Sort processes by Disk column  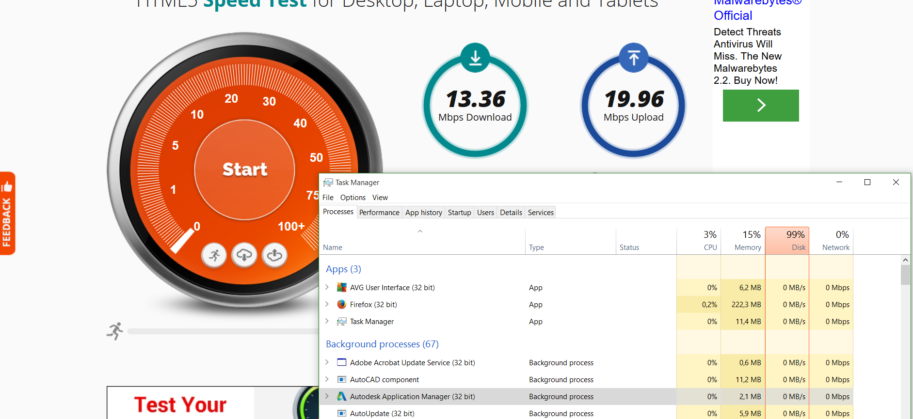(787, 241)
